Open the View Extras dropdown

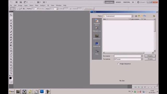pyautogui.click(x=26, y=2)
